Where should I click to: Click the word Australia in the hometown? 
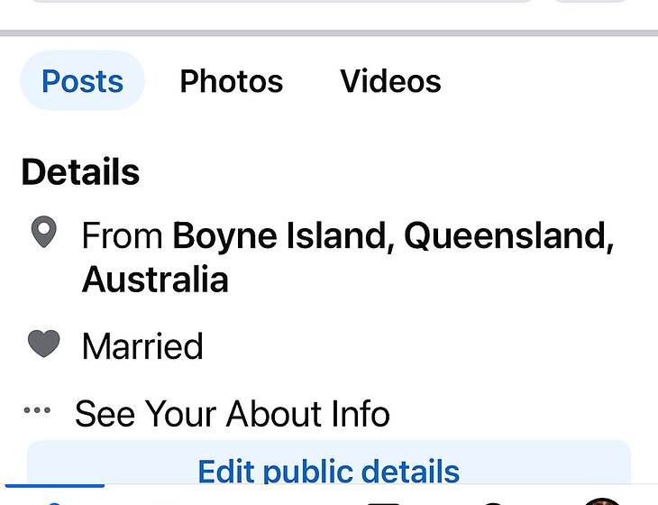[x=155, y=280]
